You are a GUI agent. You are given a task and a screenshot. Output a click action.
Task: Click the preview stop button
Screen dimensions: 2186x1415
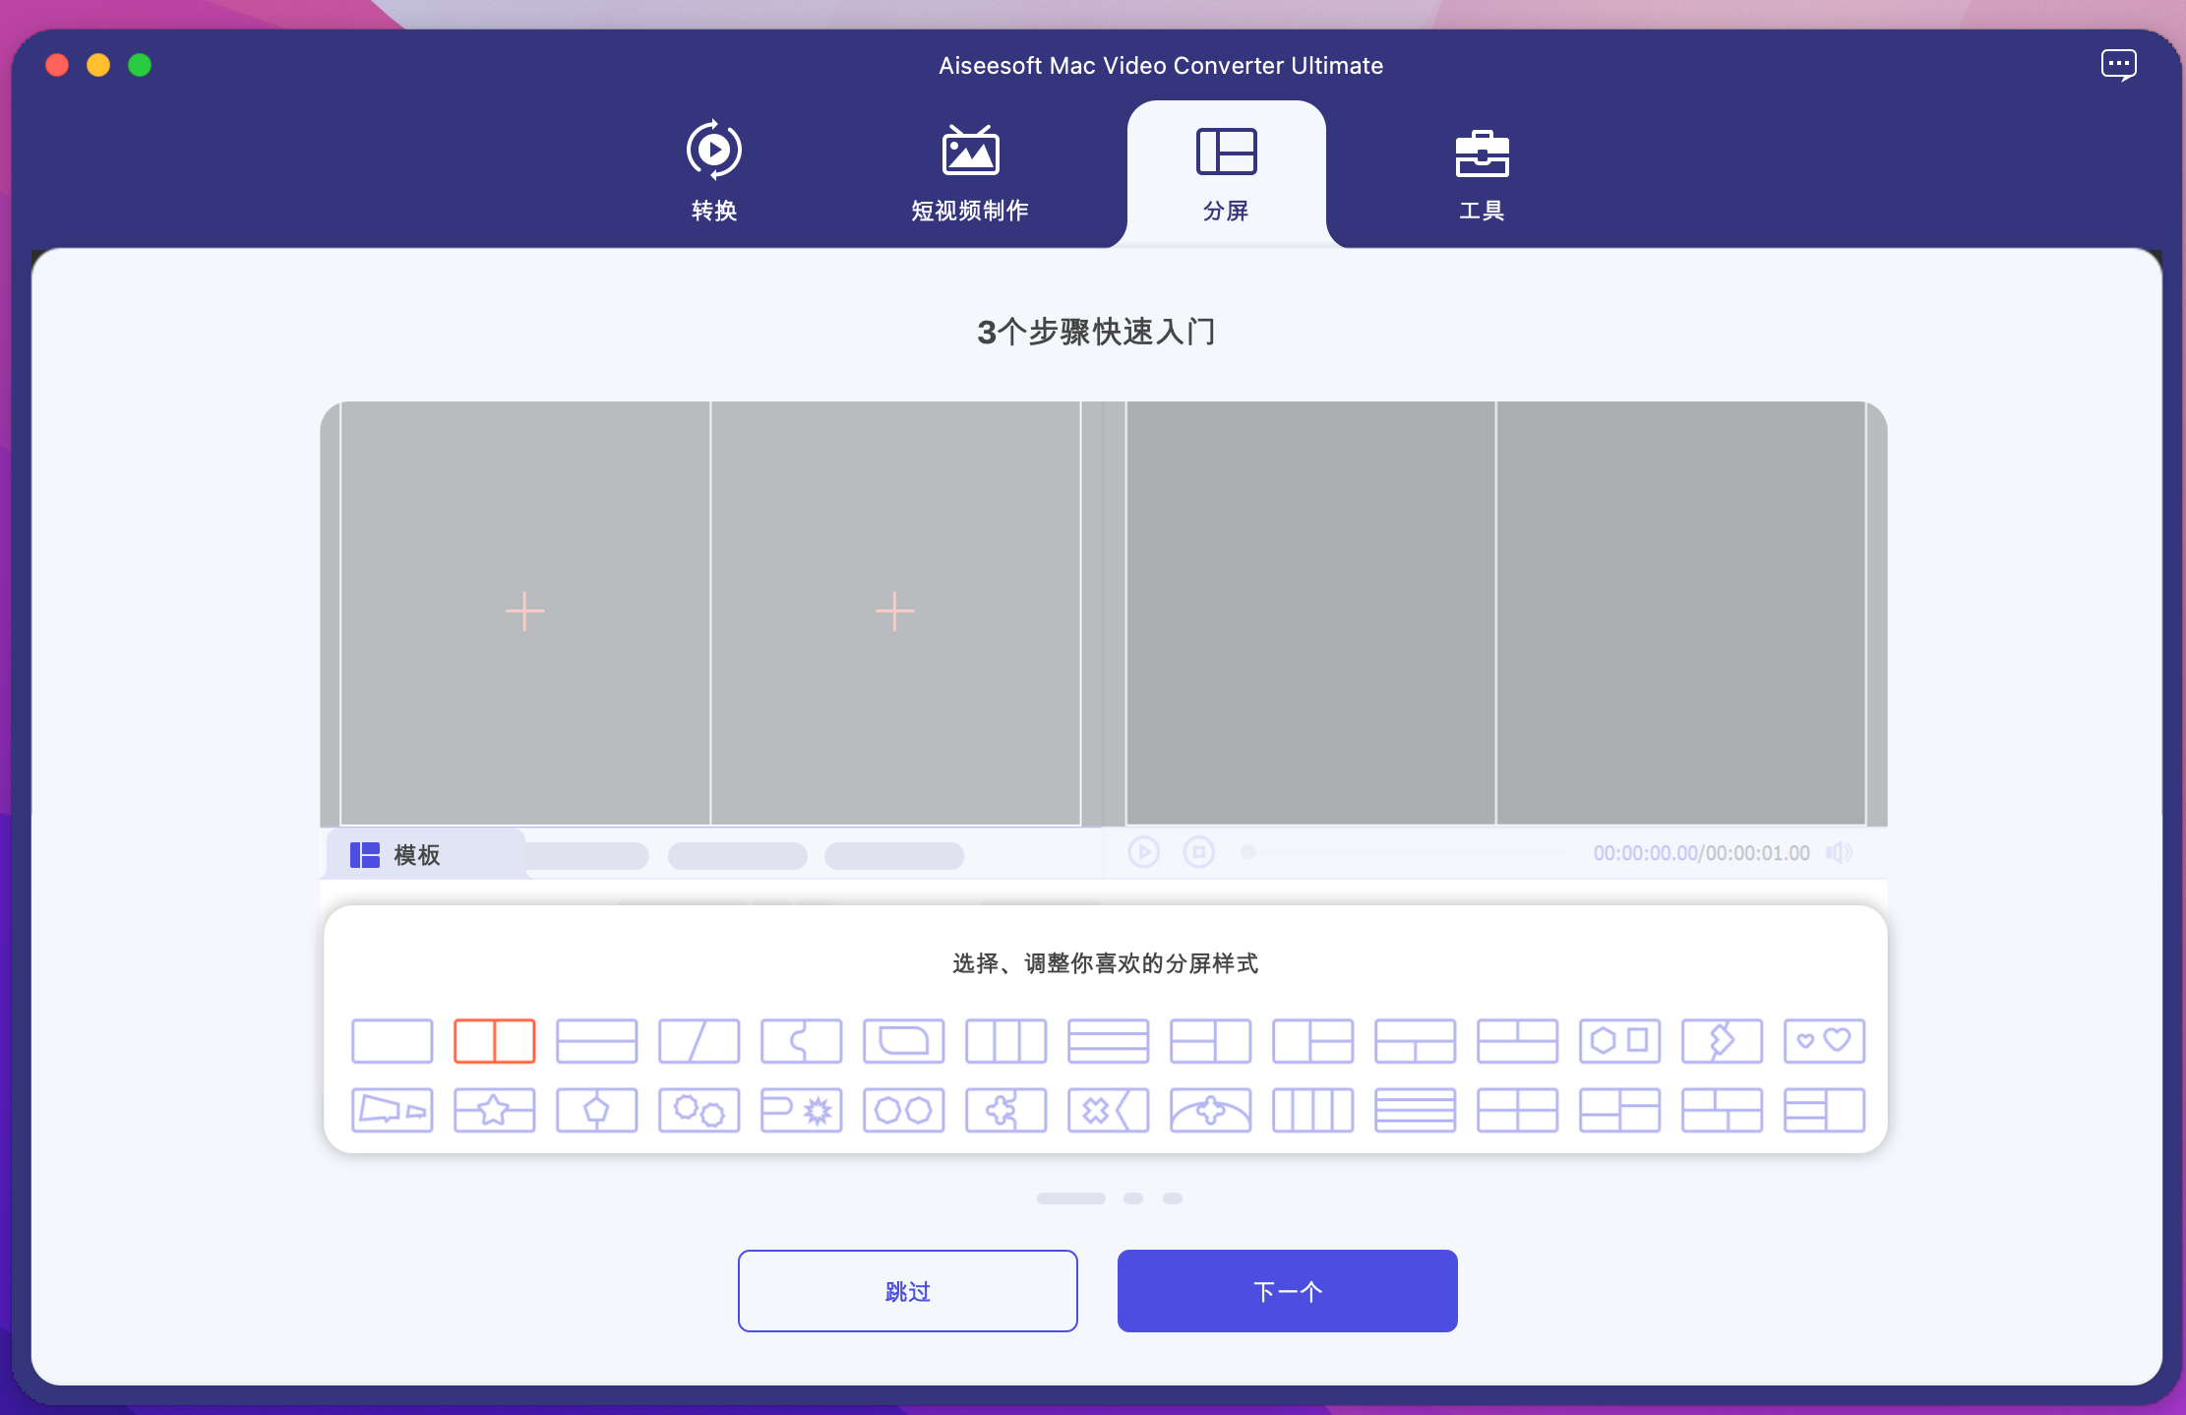coord(1198,852)
